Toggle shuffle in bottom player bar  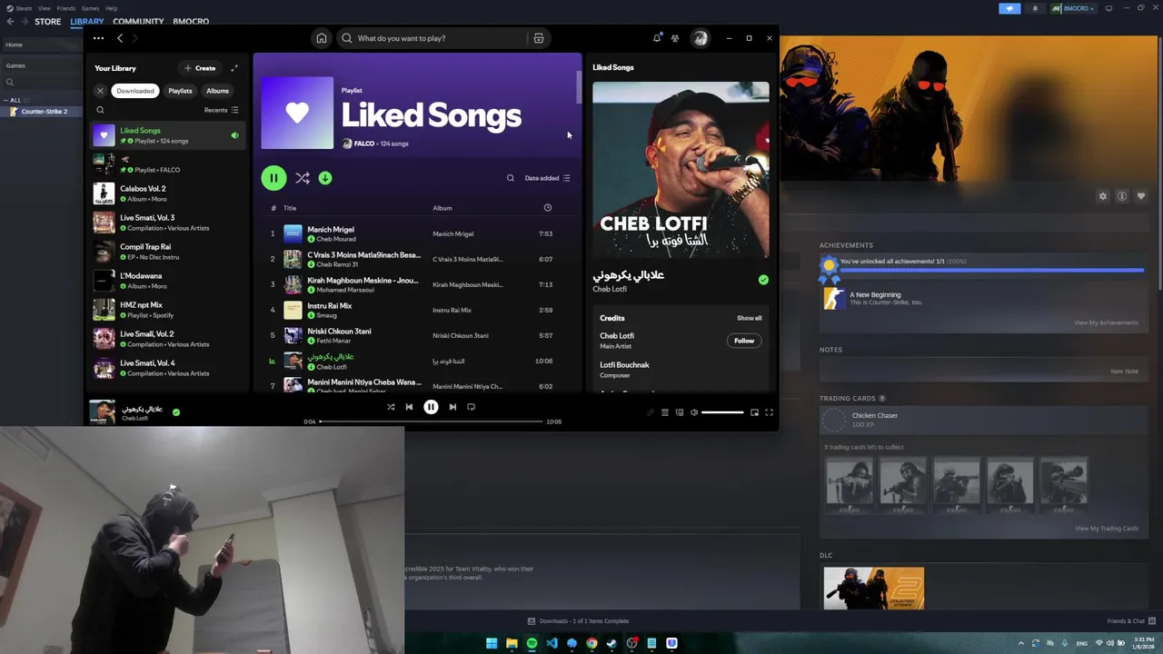click(x=391, y=407)
